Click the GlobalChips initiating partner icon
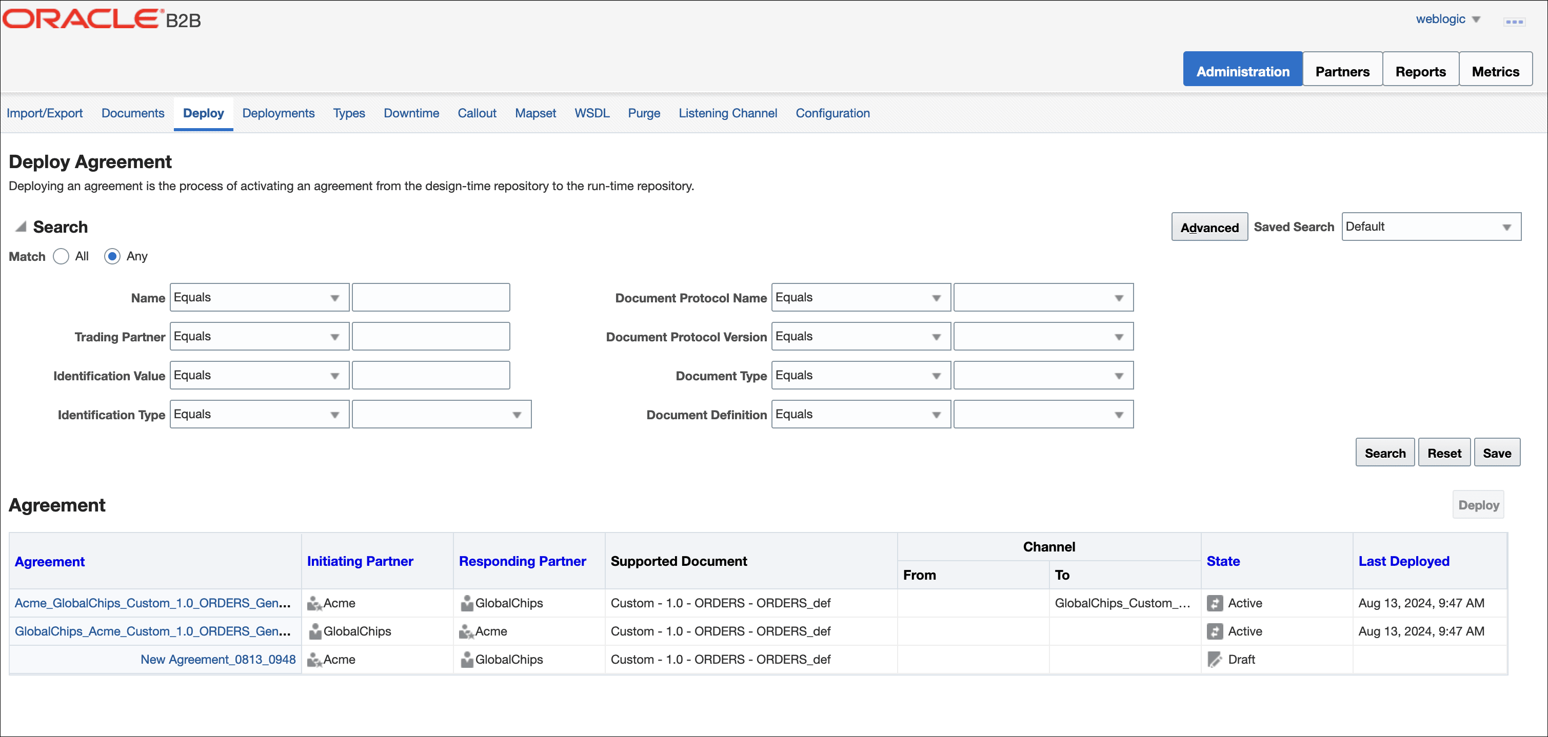Screen dimensions: 1548x737 click(x=314, y=631)
